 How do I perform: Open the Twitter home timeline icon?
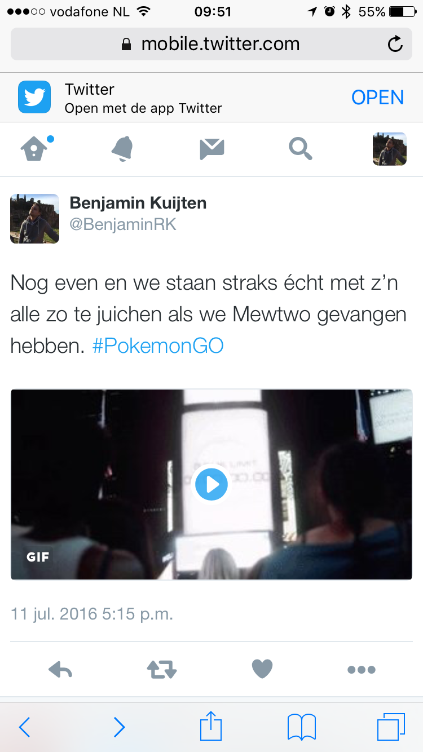pyautogui.click(x=36, y=149)
